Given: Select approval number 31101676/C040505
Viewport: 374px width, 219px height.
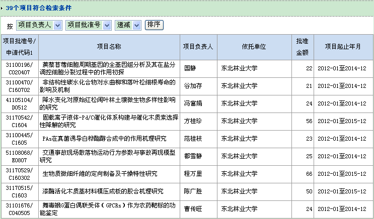Looking at the screenshot, I should [19, 209].
